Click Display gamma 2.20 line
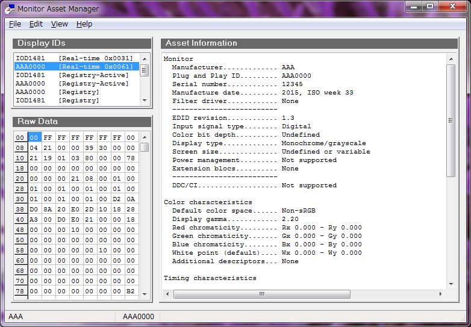This screenshot has width=471, height=327. [x=235, y=219]
